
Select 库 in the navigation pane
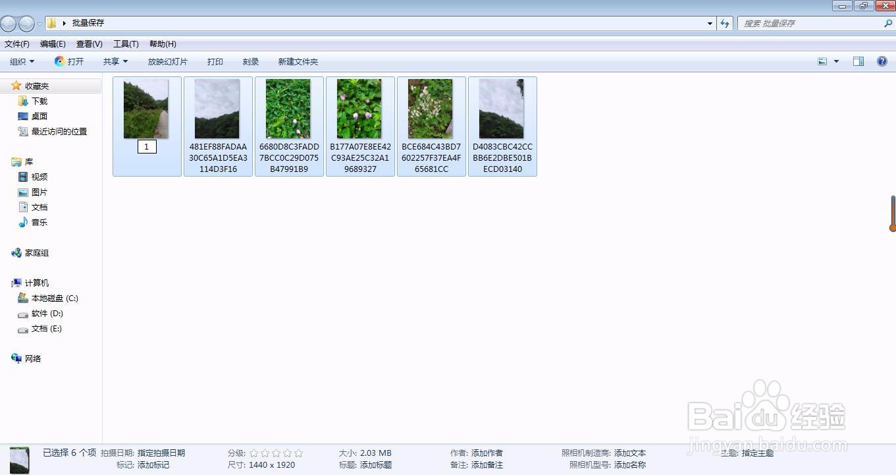coord(29,161)
